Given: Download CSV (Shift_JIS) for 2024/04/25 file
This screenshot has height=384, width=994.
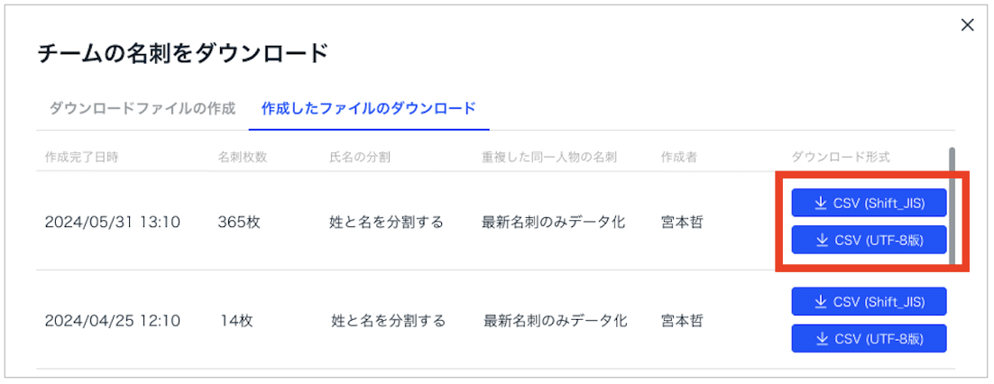Looking at the screenshot, I should (869, 301).
